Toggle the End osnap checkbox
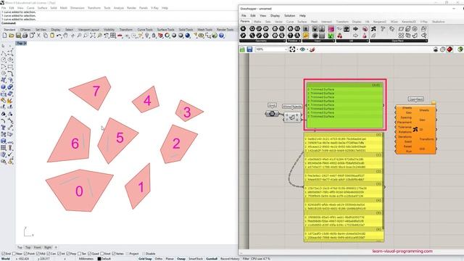 click(x=3, y=254)
